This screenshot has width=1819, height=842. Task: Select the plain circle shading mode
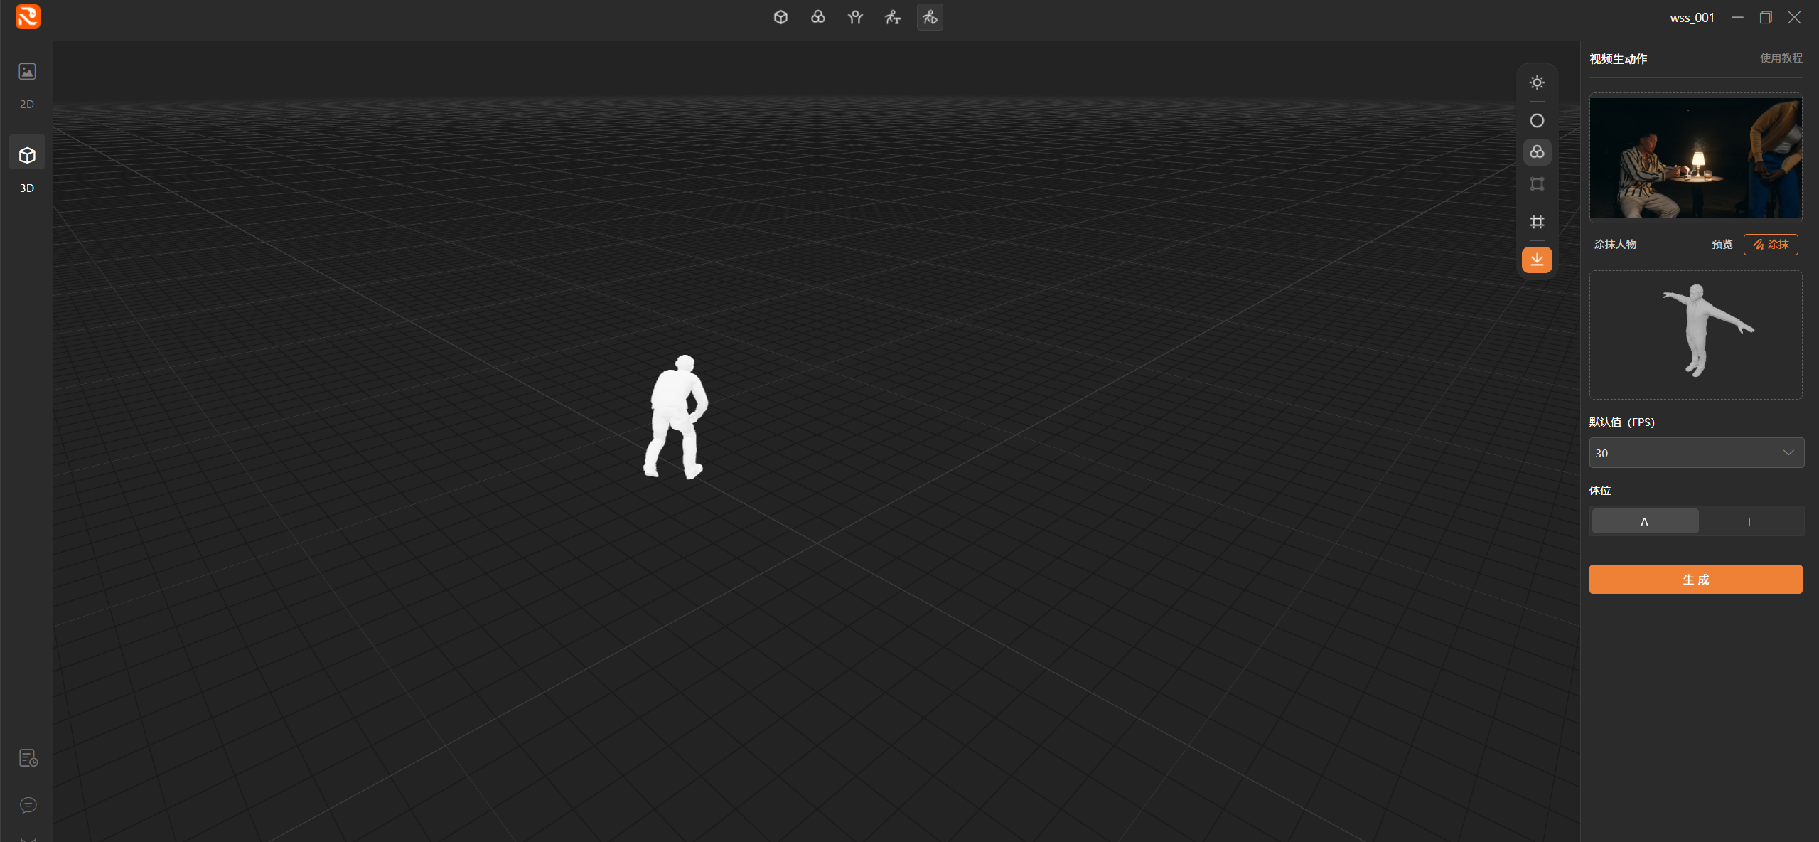(x=1537, y=121)
